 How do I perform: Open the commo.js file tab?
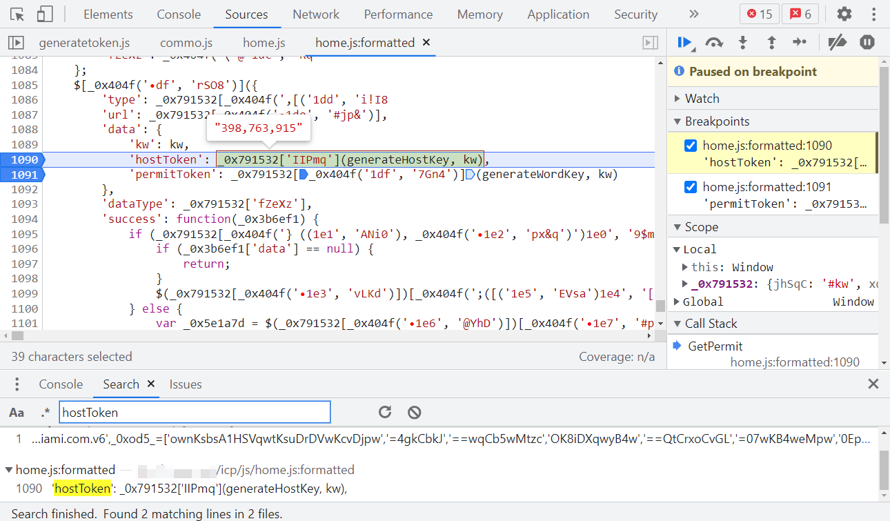click(186, 43)
